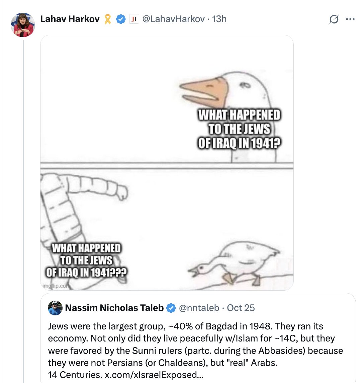This screenshot has height=383, width=358.
Task: Open the 13h timestamp link
Action: 219,19
